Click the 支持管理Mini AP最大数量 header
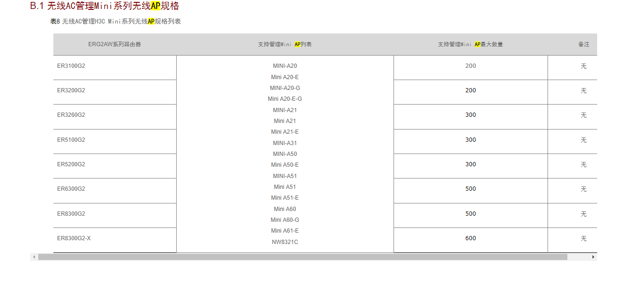The width and height of the screenshot is (634, 284). click(470, 44)
